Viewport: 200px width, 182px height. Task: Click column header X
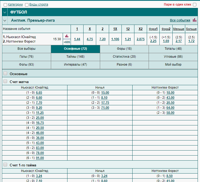coord(90,29)
